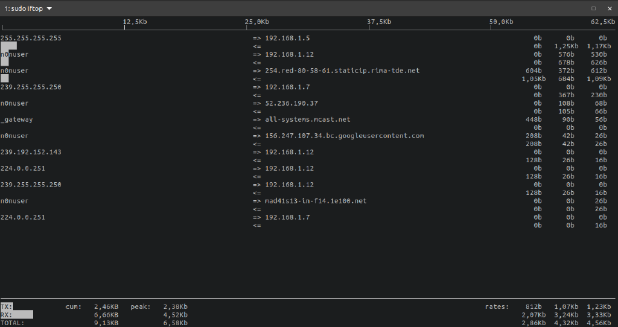This screenshot has width=618, height=327.
Task: Click the "rates:" label in footer
Action: pyautogui.click(x=497, y=307)
